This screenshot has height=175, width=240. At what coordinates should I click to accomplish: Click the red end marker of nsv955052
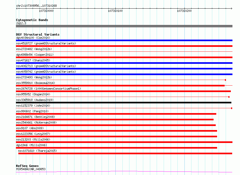[x=229, y=97]
